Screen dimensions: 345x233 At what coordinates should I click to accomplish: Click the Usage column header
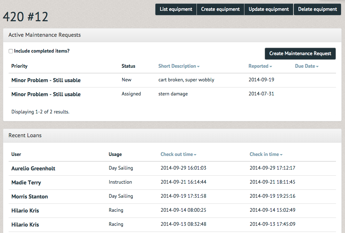click(115, 154)
